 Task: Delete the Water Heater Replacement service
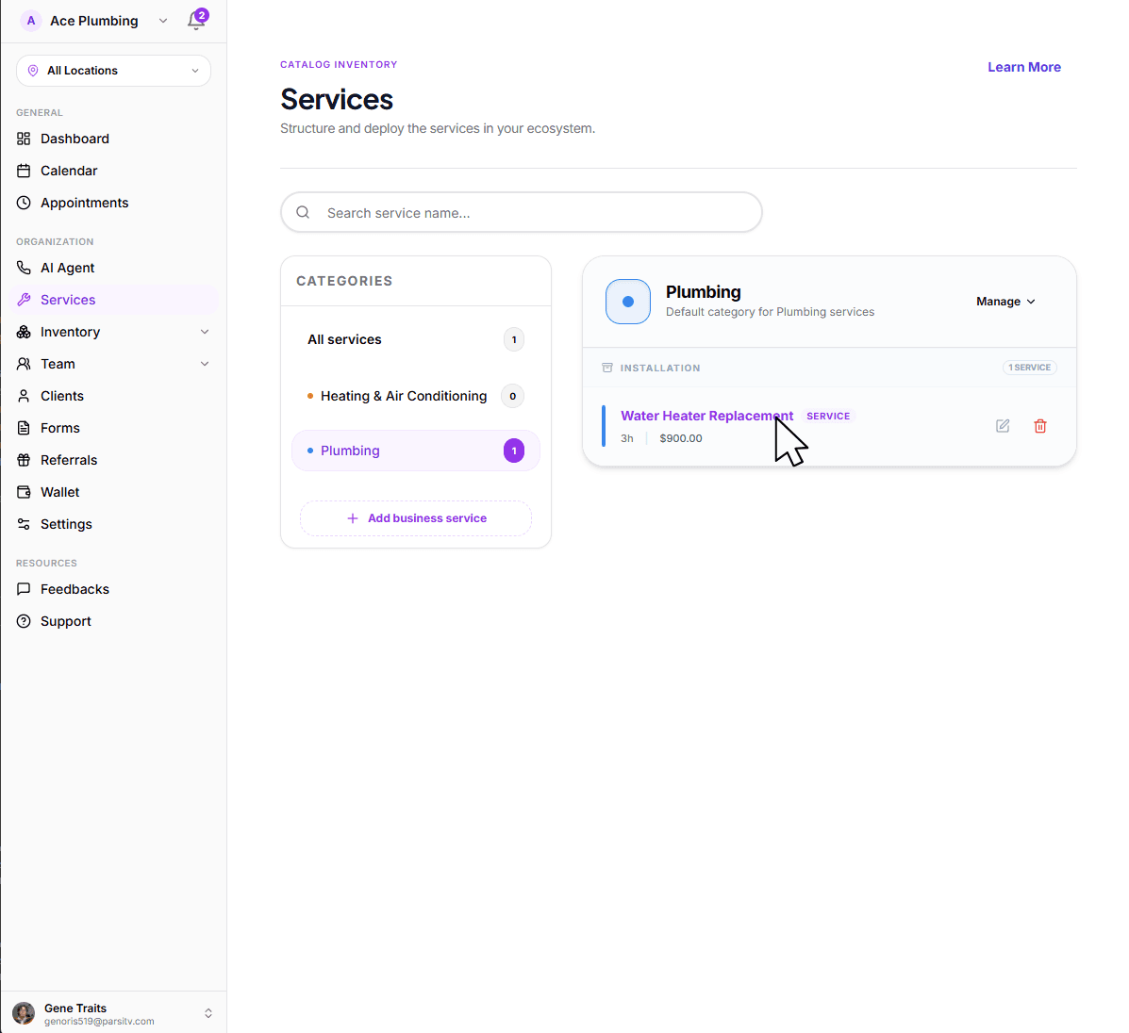pos(1040,426)
